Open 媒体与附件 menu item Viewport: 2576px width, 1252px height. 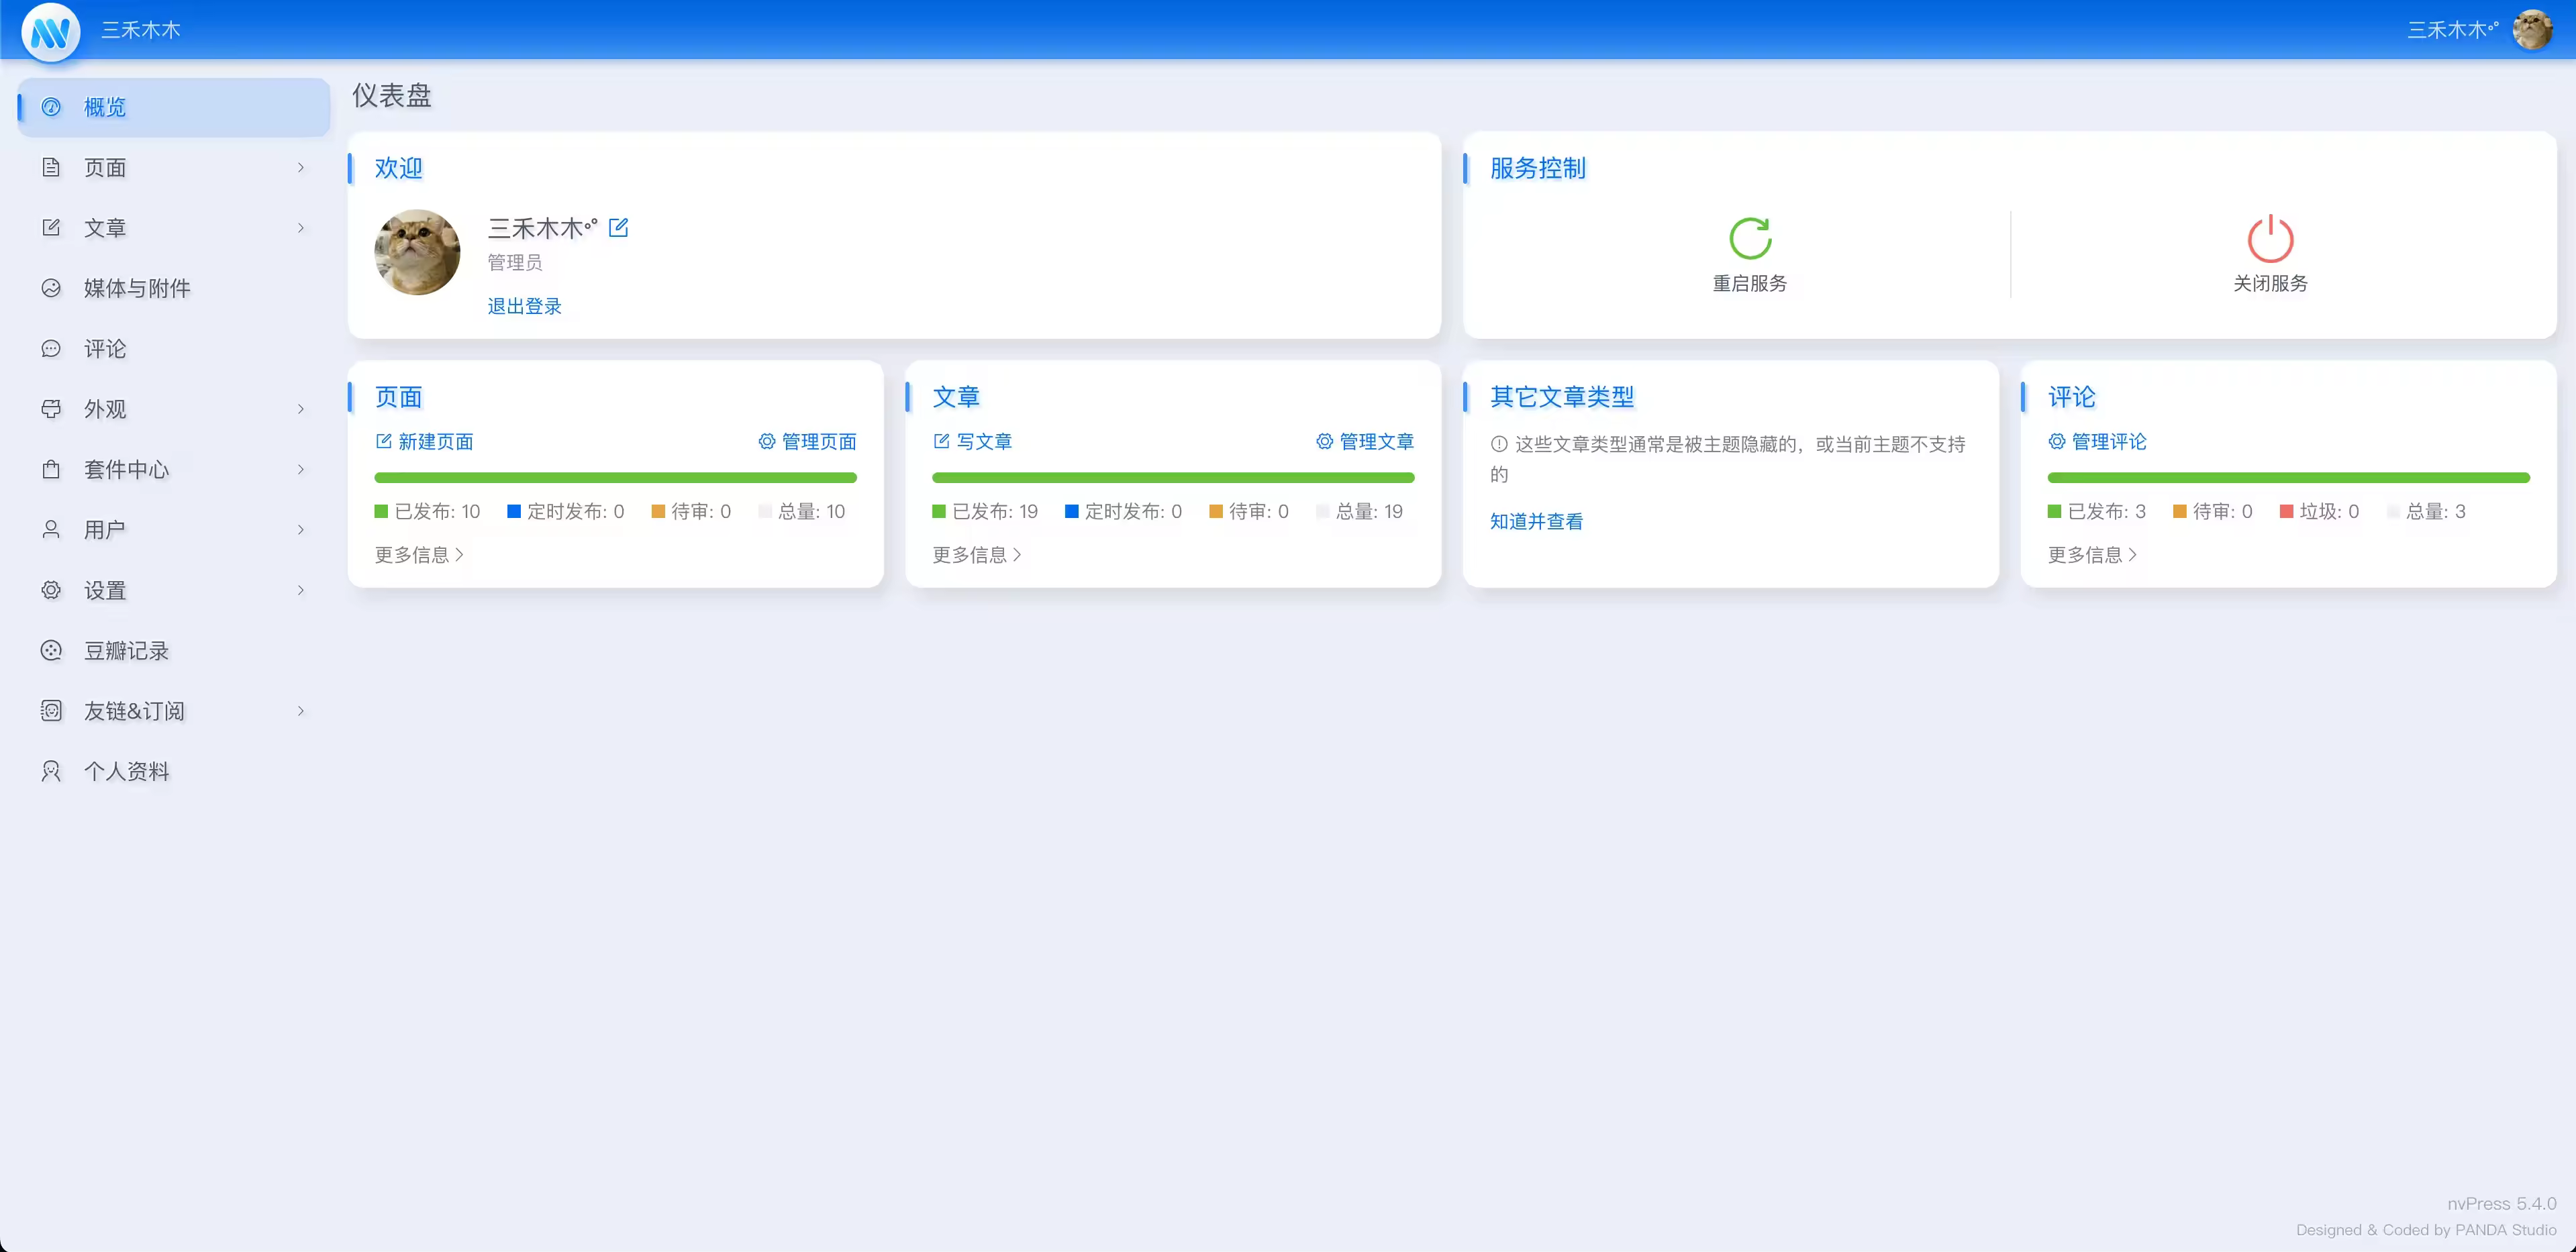(174, 288)
